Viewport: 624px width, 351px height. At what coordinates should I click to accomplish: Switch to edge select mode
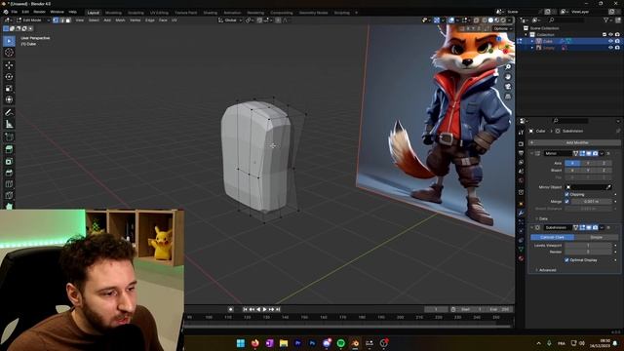point(62,19)
